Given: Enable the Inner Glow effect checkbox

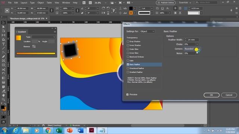Looking at the screenshot, I should [128, 53].
